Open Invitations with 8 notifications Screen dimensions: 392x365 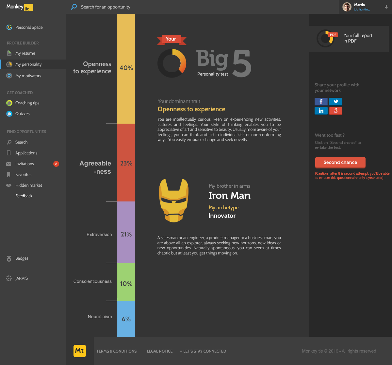(24, 164)
